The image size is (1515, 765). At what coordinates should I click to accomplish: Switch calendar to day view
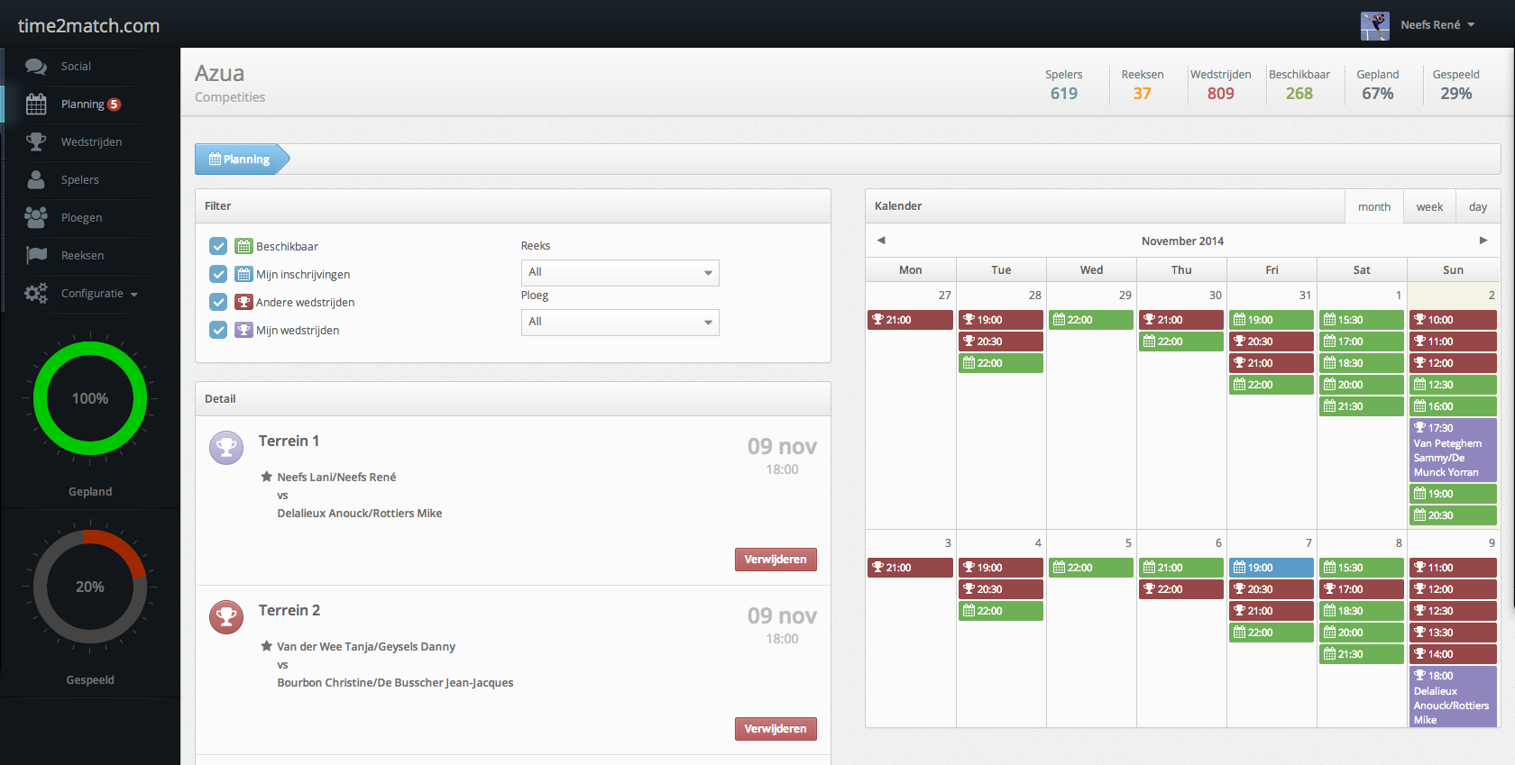point(1477,207)
